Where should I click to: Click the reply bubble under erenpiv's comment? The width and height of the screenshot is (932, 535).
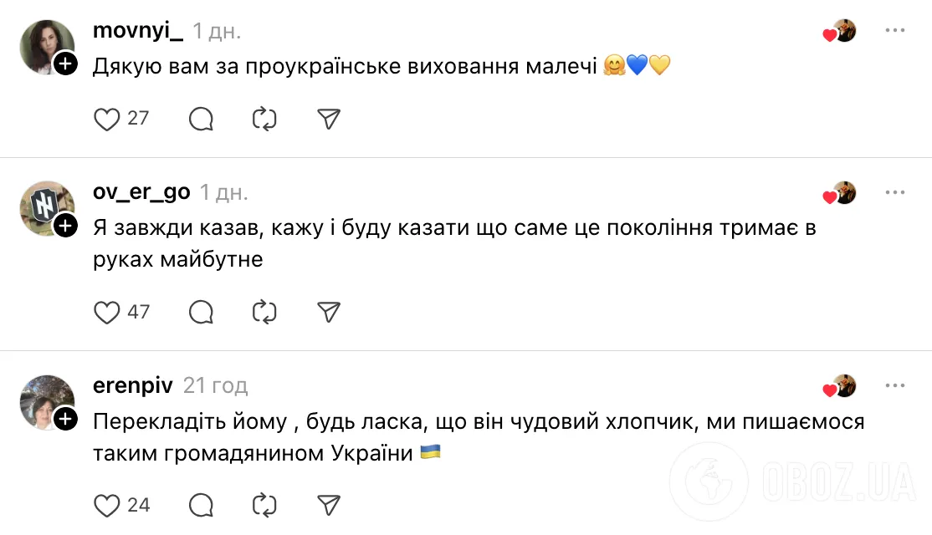[200, 506]
